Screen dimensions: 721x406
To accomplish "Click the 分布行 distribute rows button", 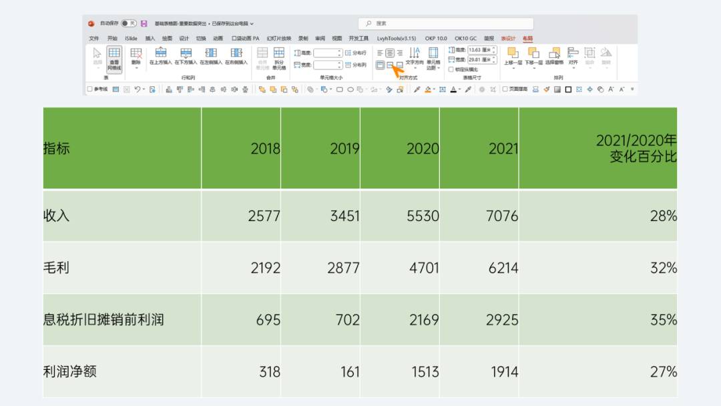I will [356, 53].
